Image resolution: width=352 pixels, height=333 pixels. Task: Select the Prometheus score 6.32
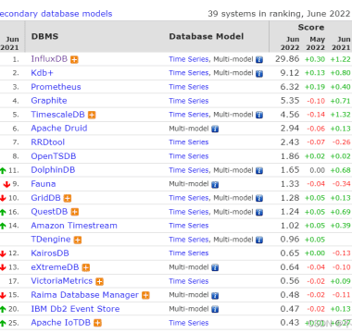tap(290, 87)
